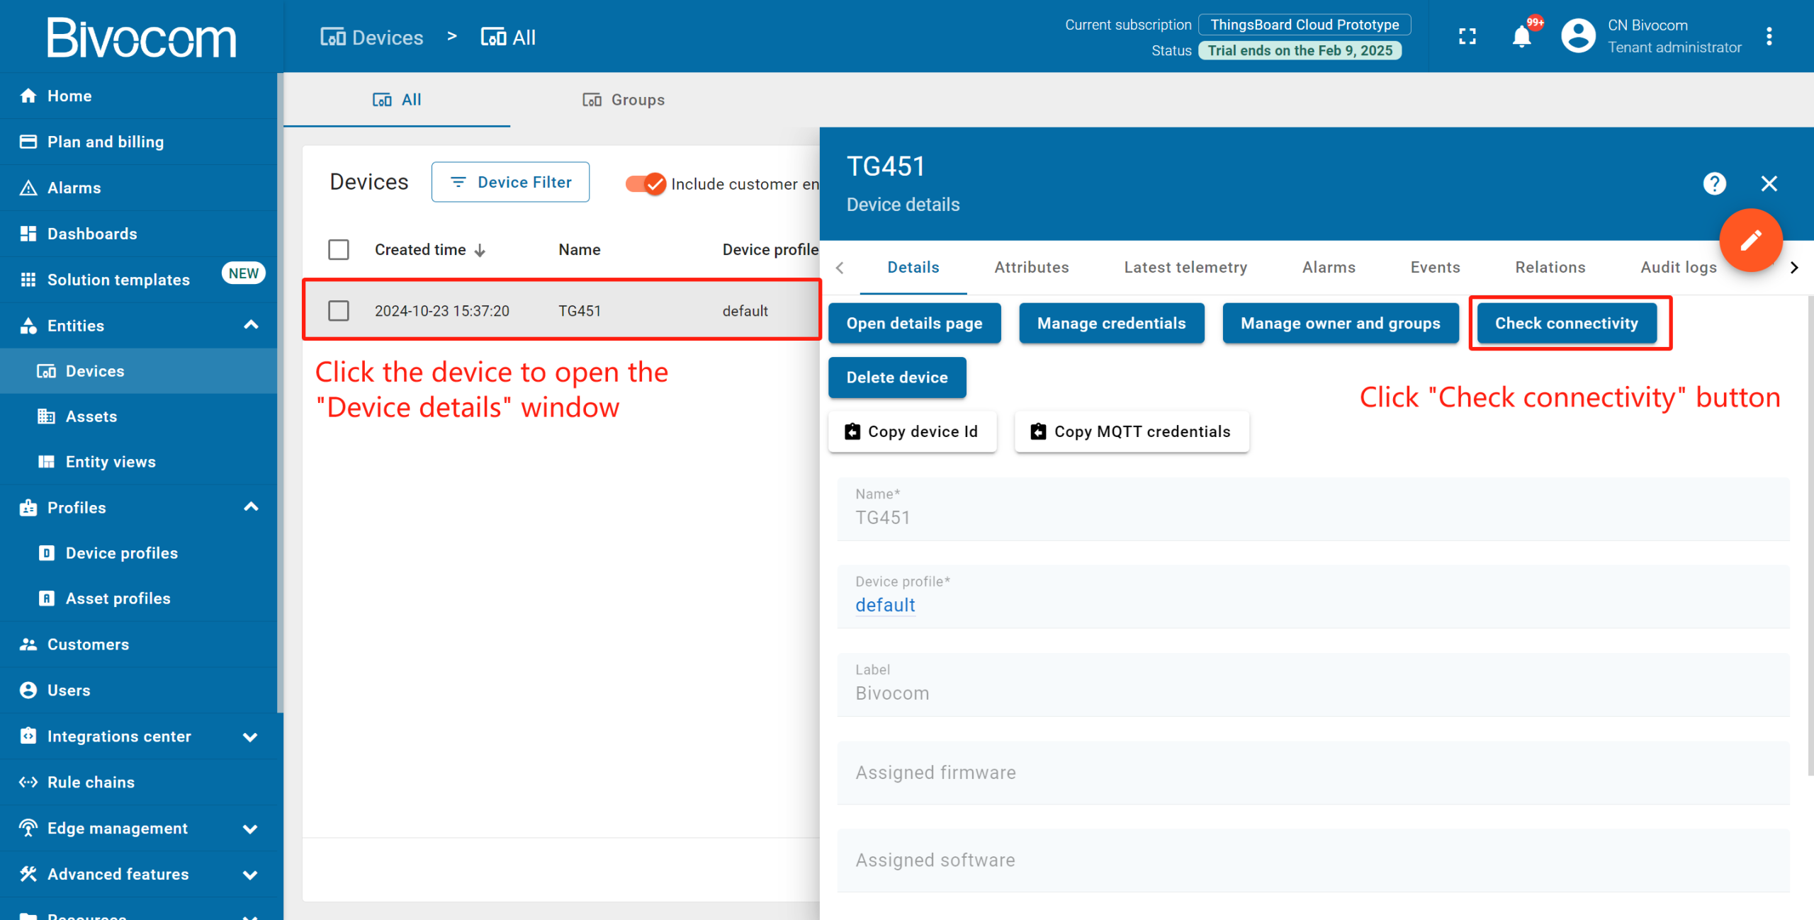The height and width of the screenshot is (920, 1814).
Task: Click the orange pencil edit button
Action: (1750, 240)
